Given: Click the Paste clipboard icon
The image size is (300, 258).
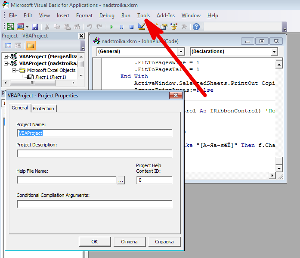Looking at the screenshot, I should click(67, 27).
